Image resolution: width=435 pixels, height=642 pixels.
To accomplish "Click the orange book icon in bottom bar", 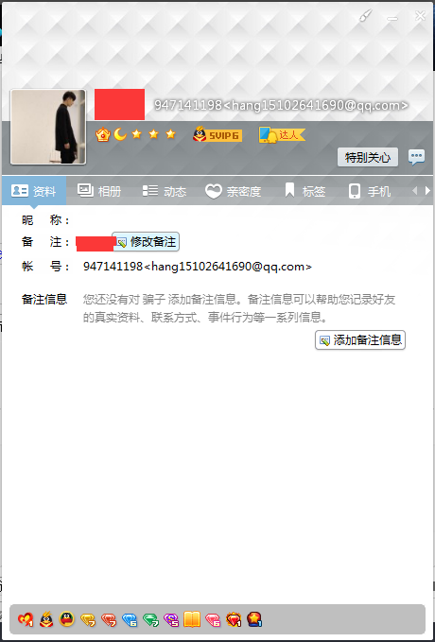I will [x=192, y=619].
